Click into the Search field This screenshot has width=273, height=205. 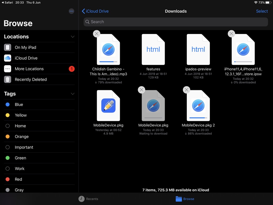[176, 22]
